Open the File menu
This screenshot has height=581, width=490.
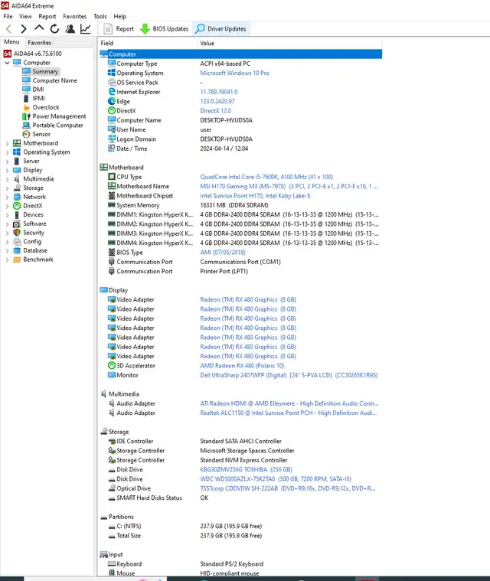(8, 16)
